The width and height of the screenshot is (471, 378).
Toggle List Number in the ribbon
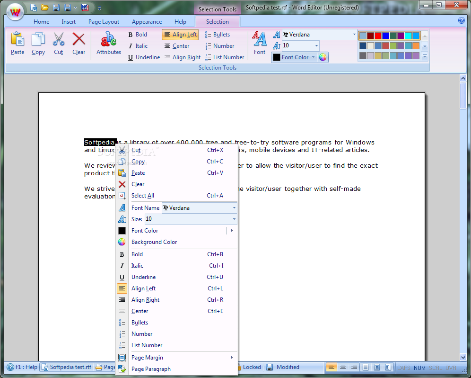[x=225, y=57]
